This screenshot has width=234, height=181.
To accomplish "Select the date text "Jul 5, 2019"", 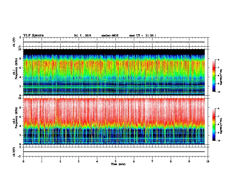I will point(82,35).
